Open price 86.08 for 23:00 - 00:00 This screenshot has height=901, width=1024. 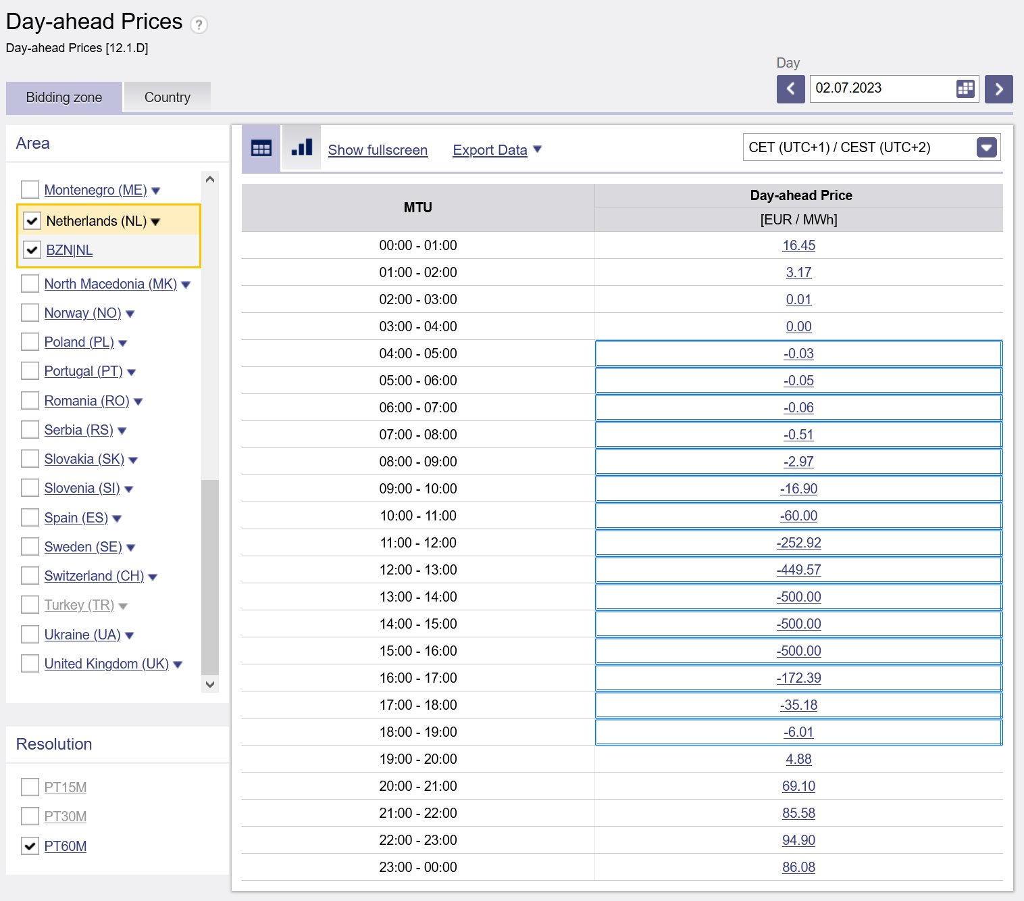[x=798, y=867]
